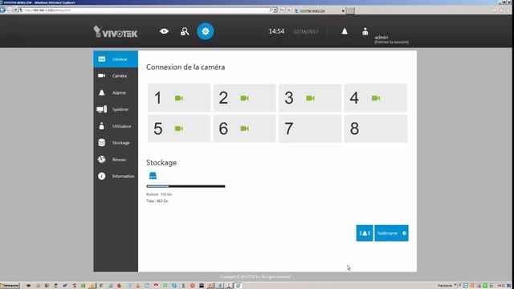514x289 pixels.
Task: Click the Redémarrer button
Action: (391, 233)
